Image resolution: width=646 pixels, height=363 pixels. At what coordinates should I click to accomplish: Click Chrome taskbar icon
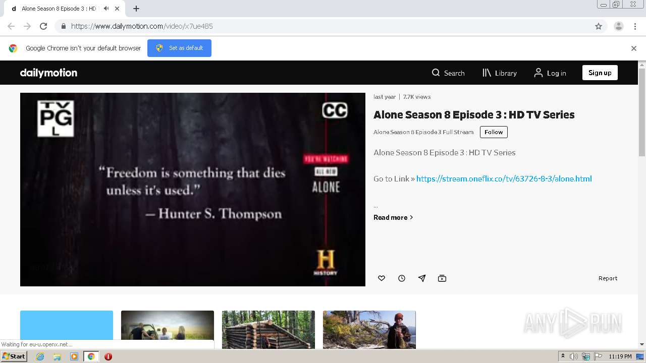91,356
